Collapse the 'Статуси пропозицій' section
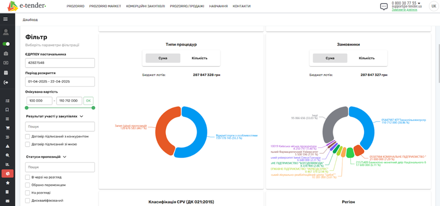 point(65,157)
